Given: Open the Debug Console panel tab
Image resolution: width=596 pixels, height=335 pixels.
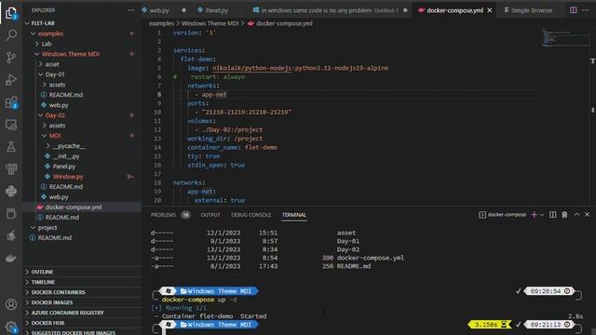Looking at the screenshot, I should click(x=251, y=215).
